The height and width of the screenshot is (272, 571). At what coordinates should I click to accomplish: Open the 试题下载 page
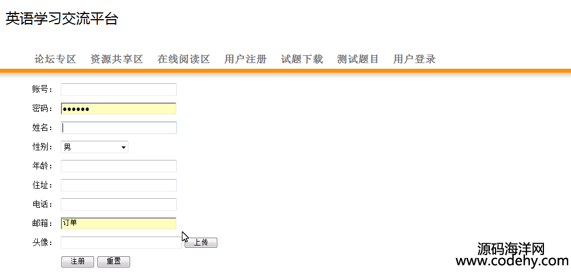click(x=302, y=59)
